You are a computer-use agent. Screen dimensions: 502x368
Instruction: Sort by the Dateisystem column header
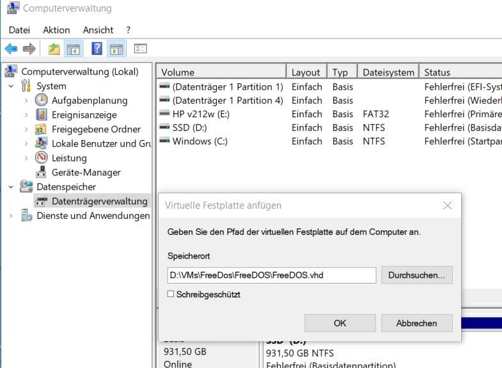[x=388, y=72]
